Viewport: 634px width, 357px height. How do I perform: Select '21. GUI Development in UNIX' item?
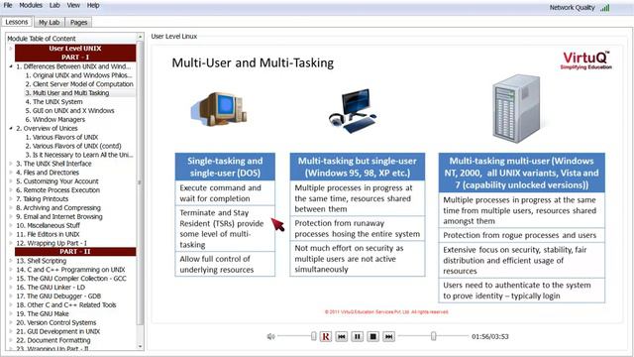click(x=58, y=331)
